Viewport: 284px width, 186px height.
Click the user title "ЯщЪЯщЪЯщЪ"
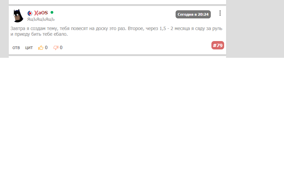[x=41, y=19]
